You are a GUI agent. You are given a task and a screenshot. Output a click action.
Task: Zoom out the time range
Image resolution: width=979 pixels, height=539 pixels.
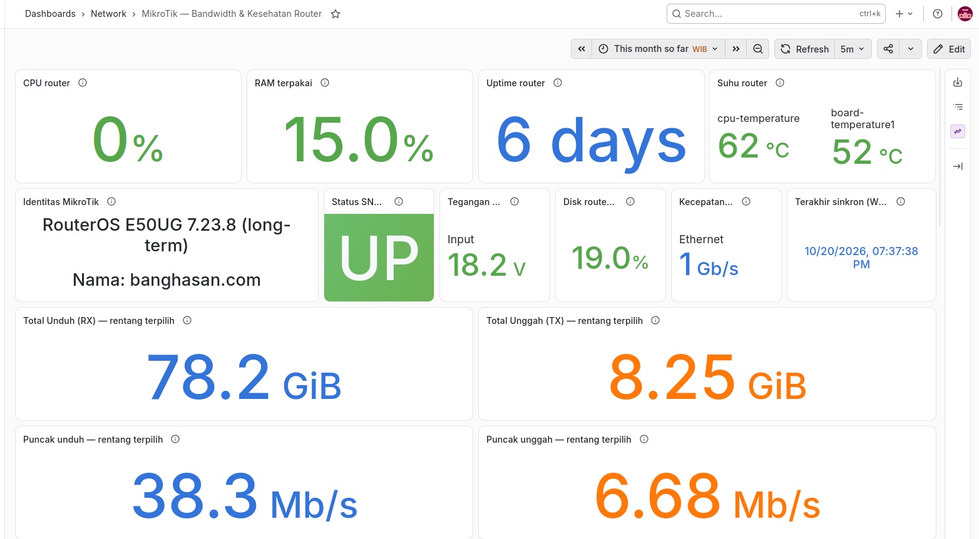click(x=757, y=49)
